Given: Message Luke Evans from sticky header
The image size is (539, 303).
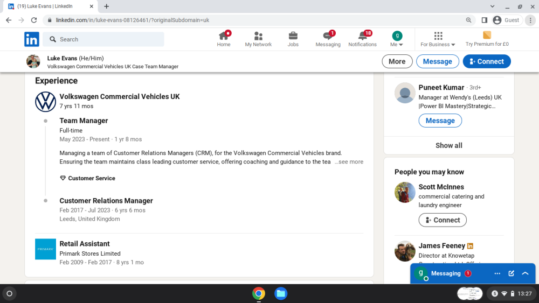Looking at the screenshot, I should 437,61.
